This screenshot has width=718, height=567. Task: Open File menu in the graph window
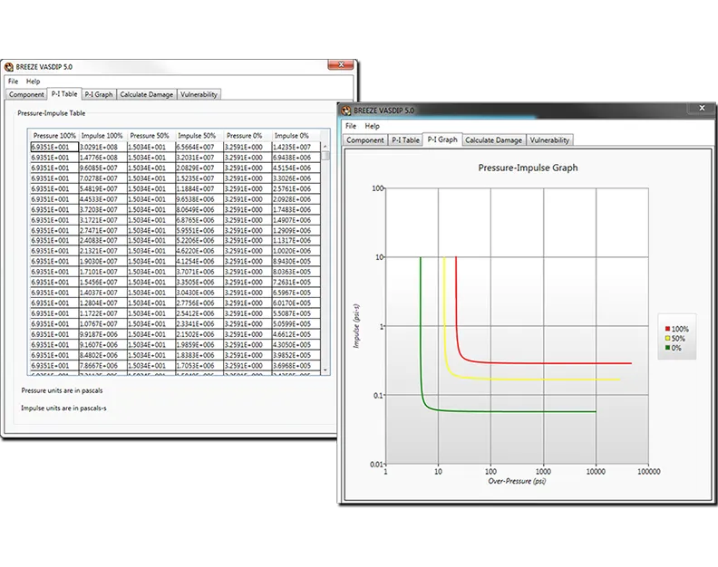tap(351, 126)
